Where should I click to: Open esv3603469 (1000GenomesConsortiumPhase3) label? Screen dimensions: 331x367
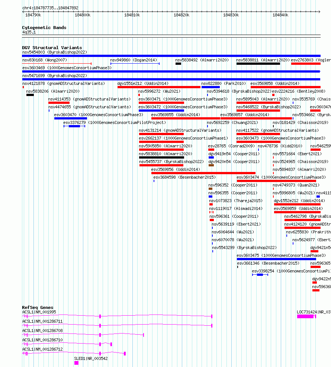pos(67,68)
